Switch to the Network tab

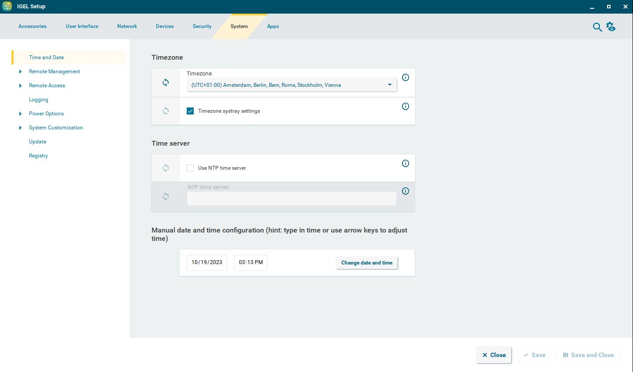click(127, 26)
